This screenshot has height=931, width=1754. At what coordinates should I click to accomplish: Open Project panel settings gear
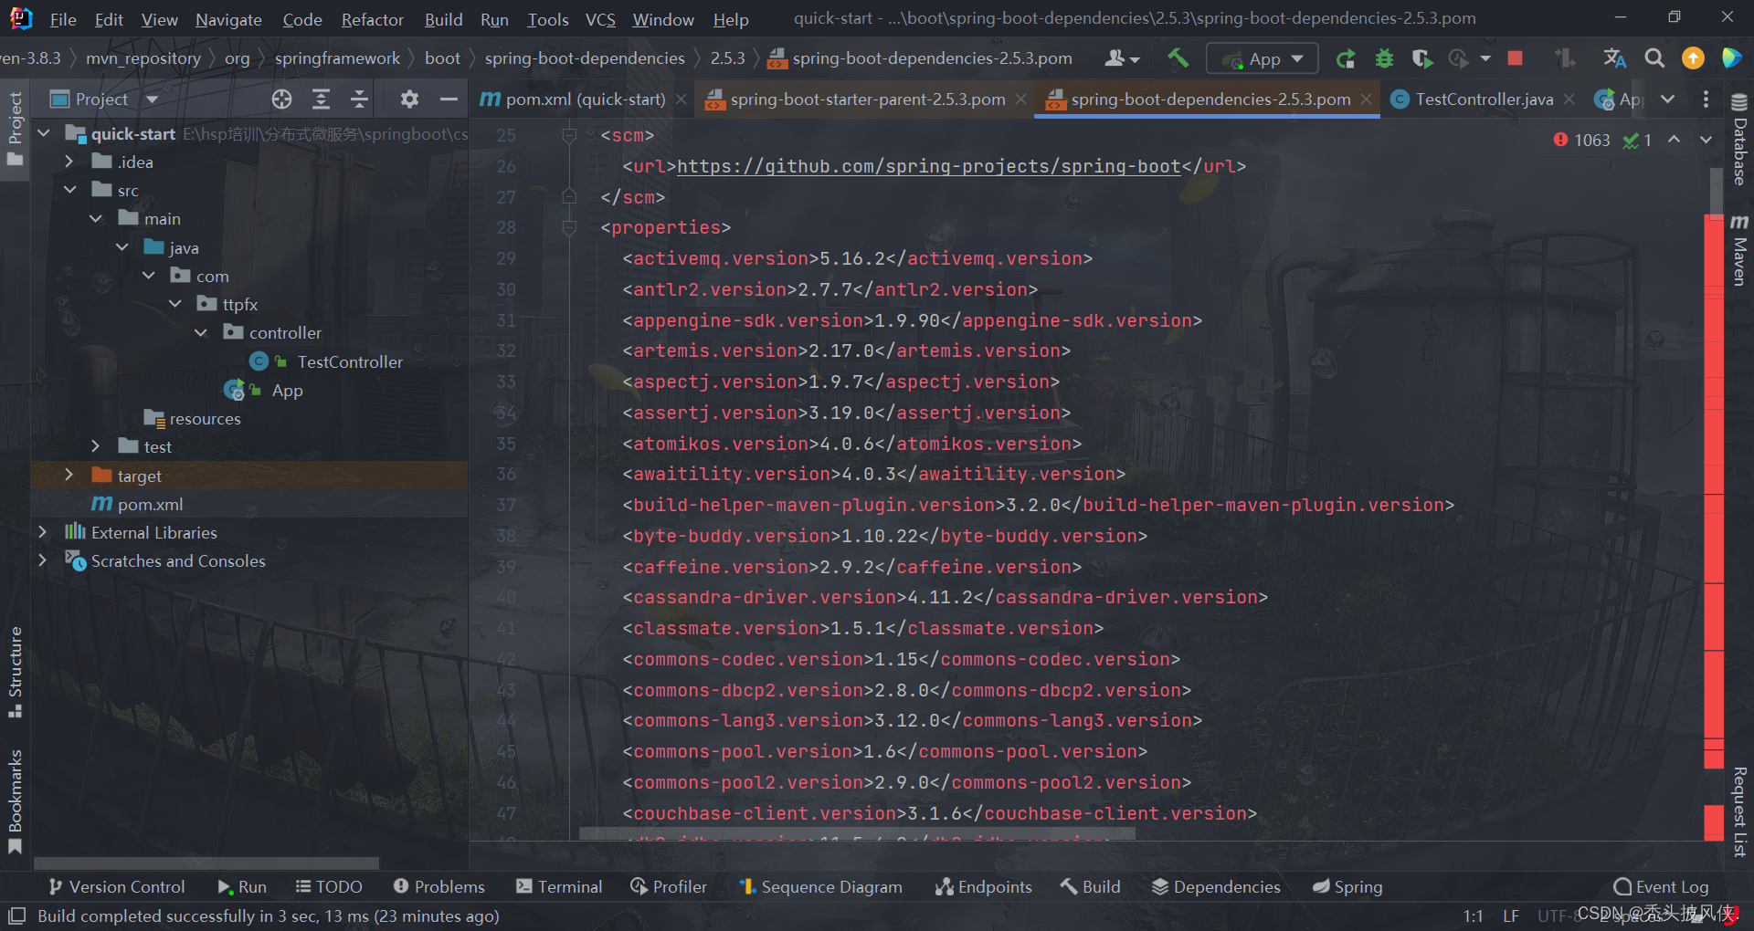pyautogui.click(x=409, y=99)
